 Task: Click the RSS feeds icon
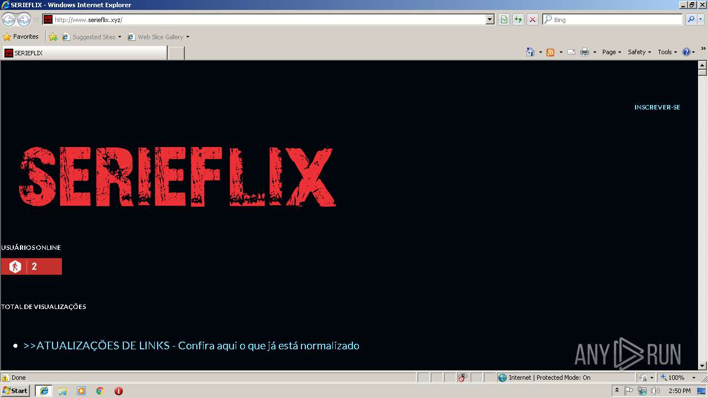click(x=550, y=52)
